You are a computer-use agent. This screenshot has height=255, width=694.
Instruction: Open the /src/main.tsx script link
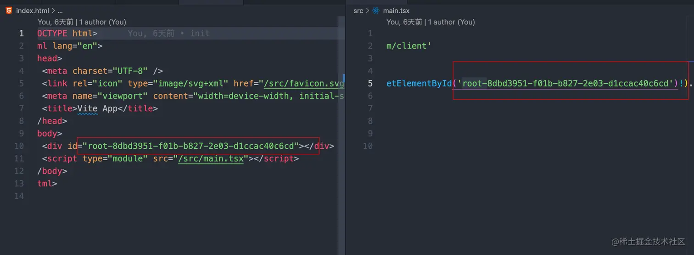tap(211, 158)
